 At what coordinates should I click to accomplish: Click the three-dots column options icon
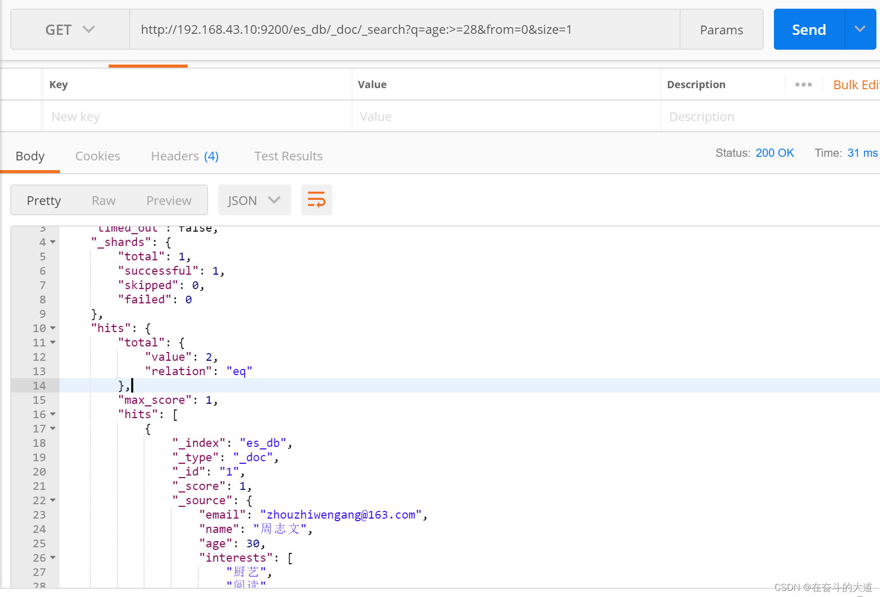(803, 85)
